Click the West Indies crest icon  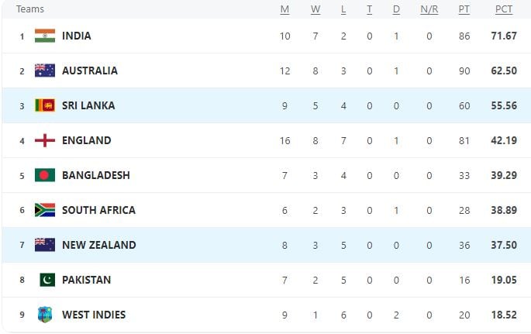coord(45,315)
